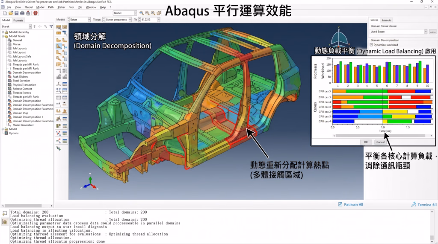
Task: Click right arrow of chart dialog scrollbar
Action: point(431,136)
